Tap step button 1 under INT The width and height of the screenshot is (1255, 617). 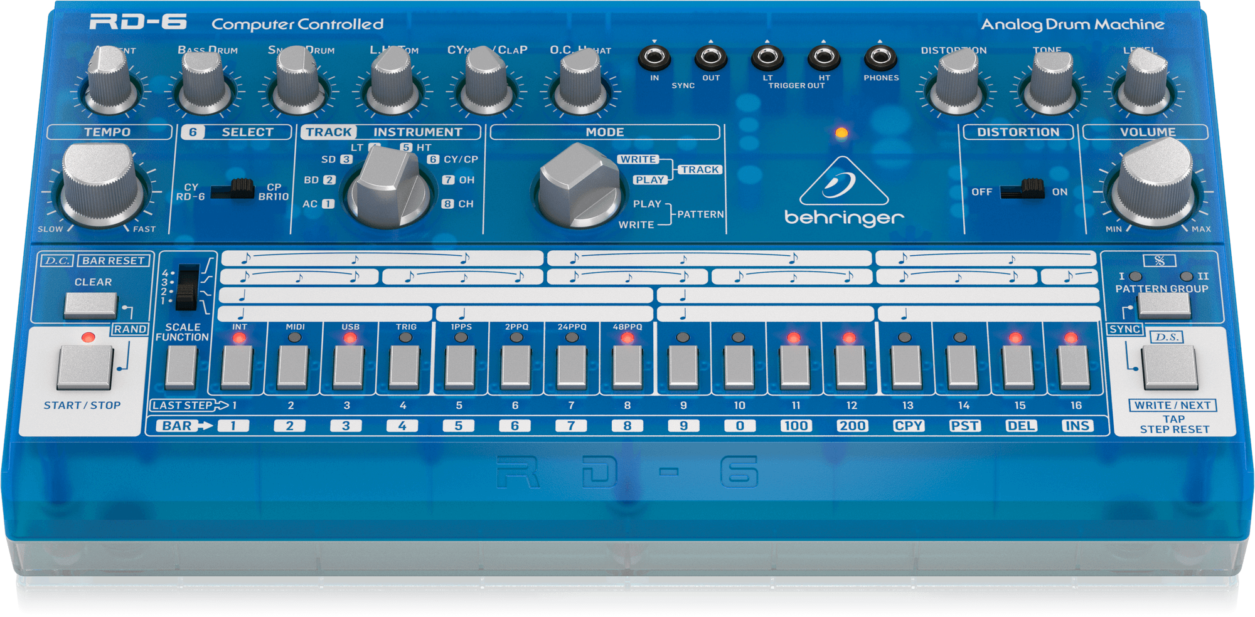tap(237, 366)
